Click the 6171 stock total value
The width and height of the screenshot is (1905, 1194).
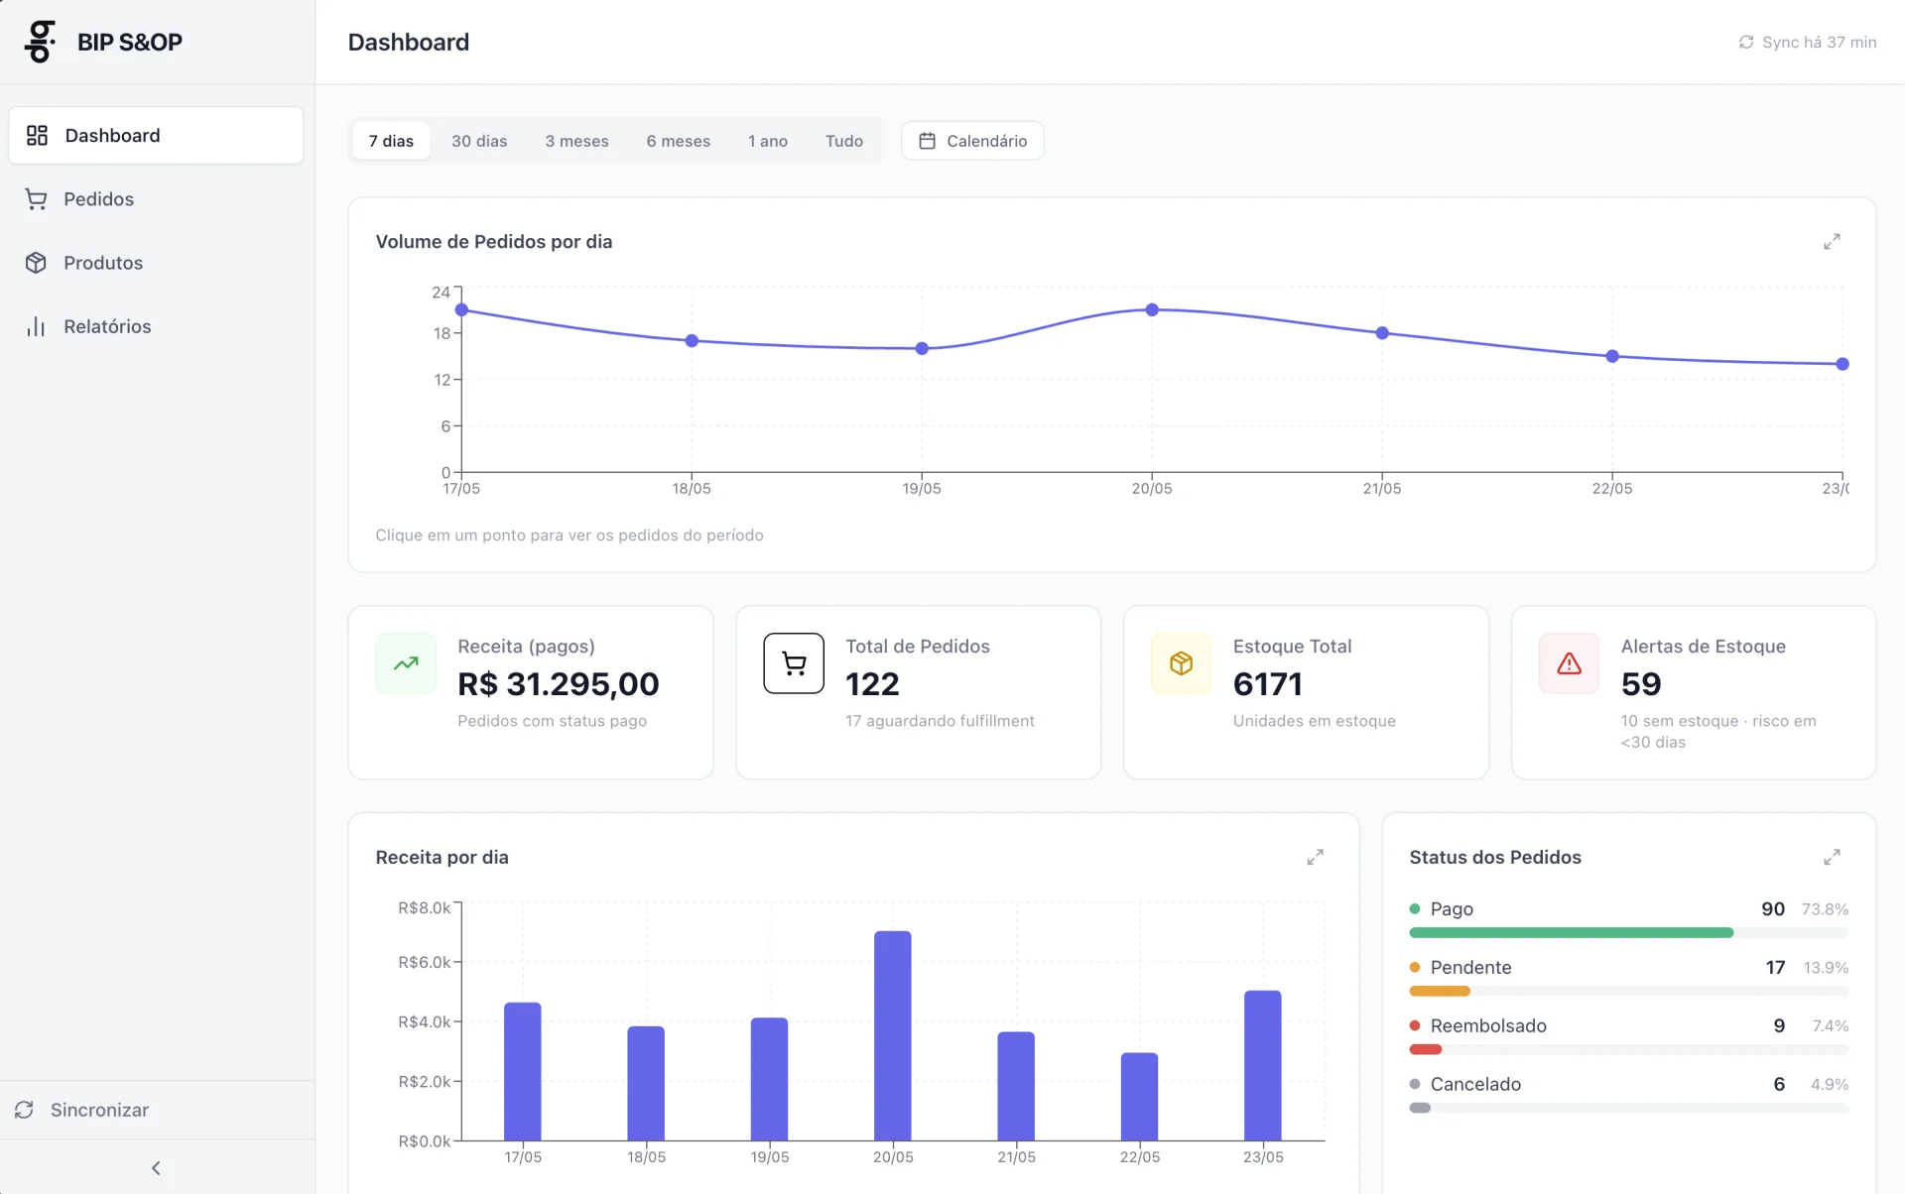tap(1268, 684)
